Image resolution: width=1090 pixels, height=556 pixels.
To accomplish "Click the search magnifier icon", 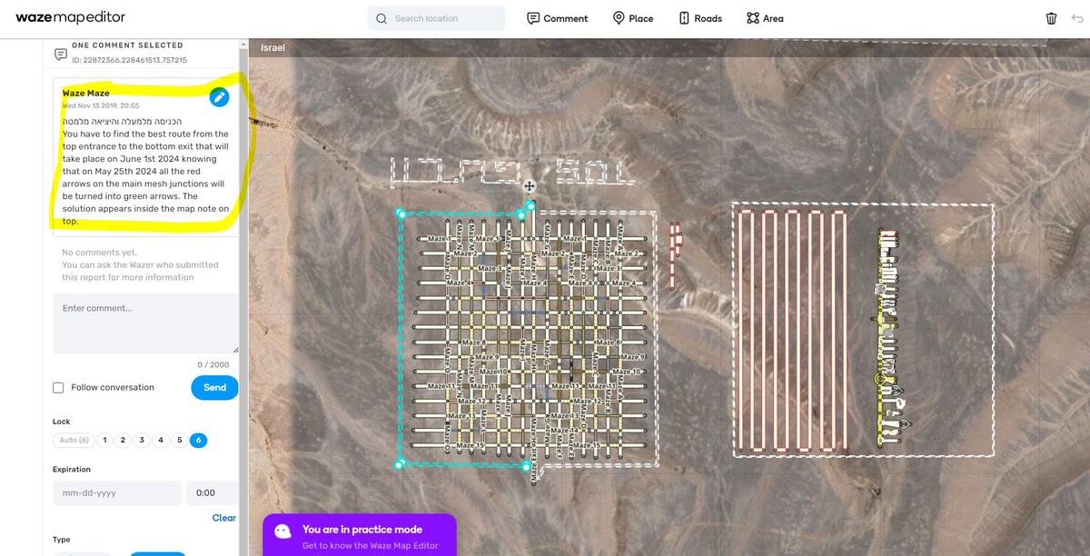I will (x=381, y=18).
